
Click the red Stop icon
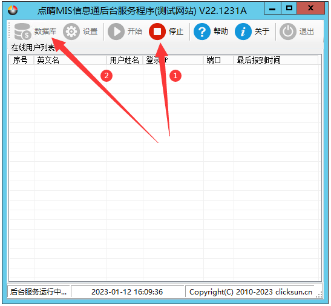tap(157, 32)
